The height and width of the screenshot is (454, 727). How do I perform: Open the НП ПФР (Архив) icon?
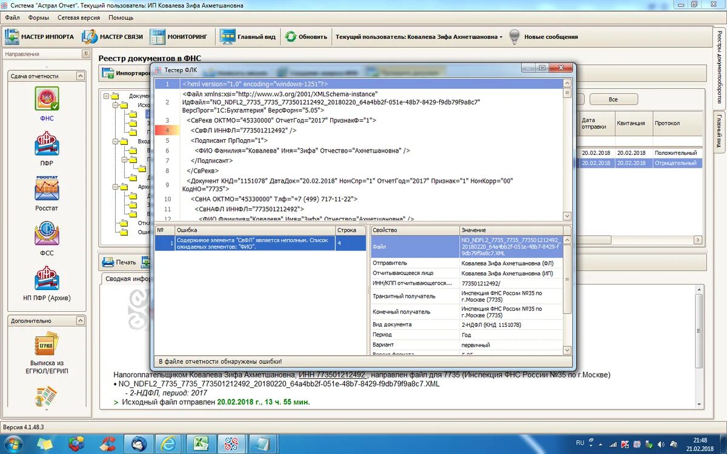[x=47, y=278]
